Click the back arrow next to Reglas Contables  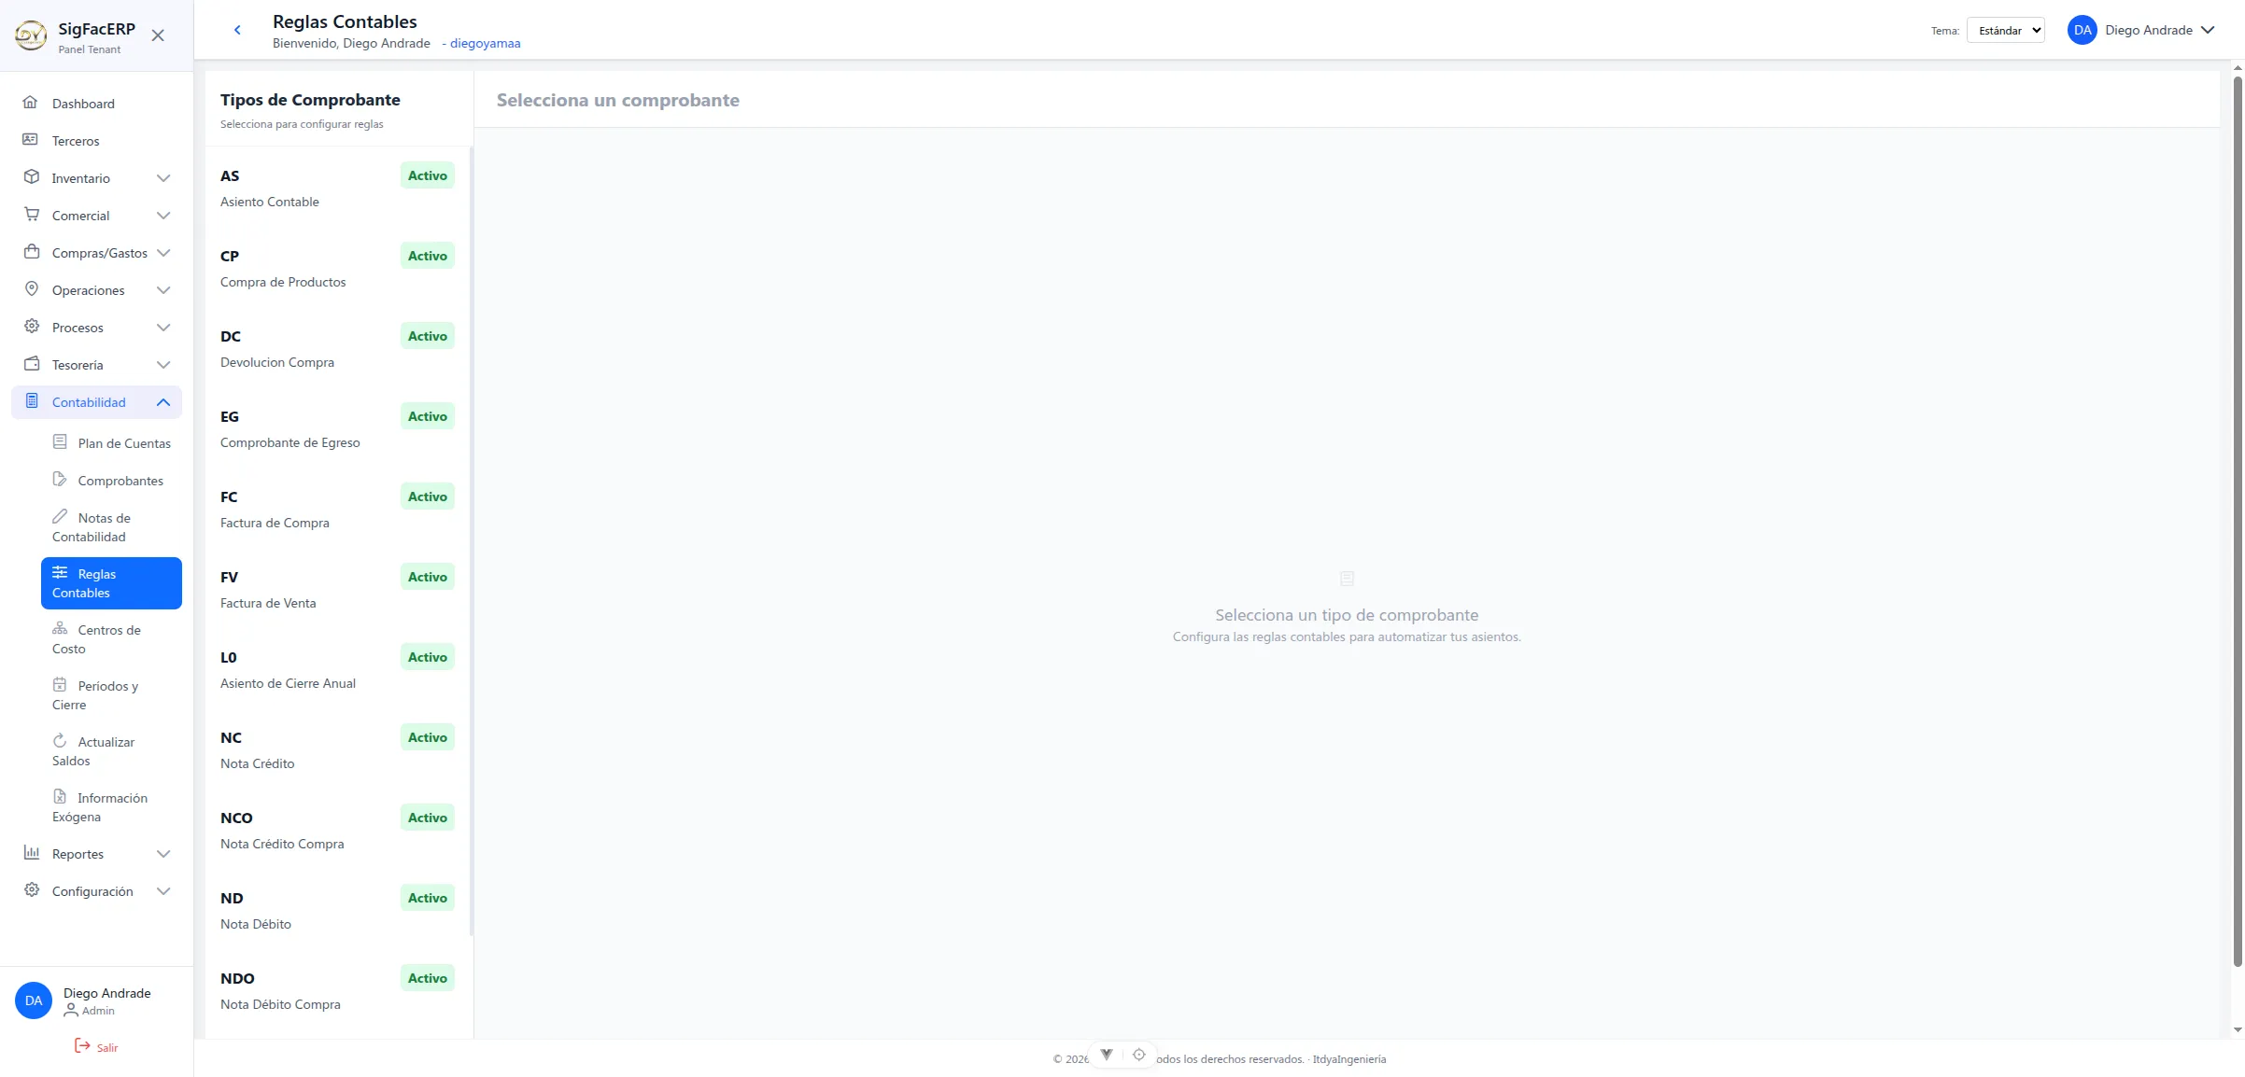click(x=237, y=30)
